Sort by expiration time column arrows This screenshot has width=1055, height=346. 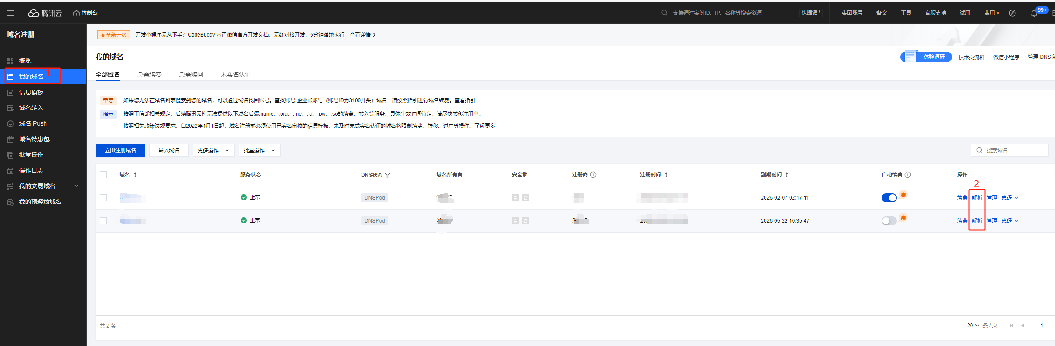(787, 175)
